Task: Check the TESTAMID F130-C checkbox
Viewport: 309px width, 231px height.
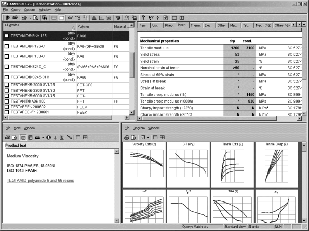Action: coord(7,56)
